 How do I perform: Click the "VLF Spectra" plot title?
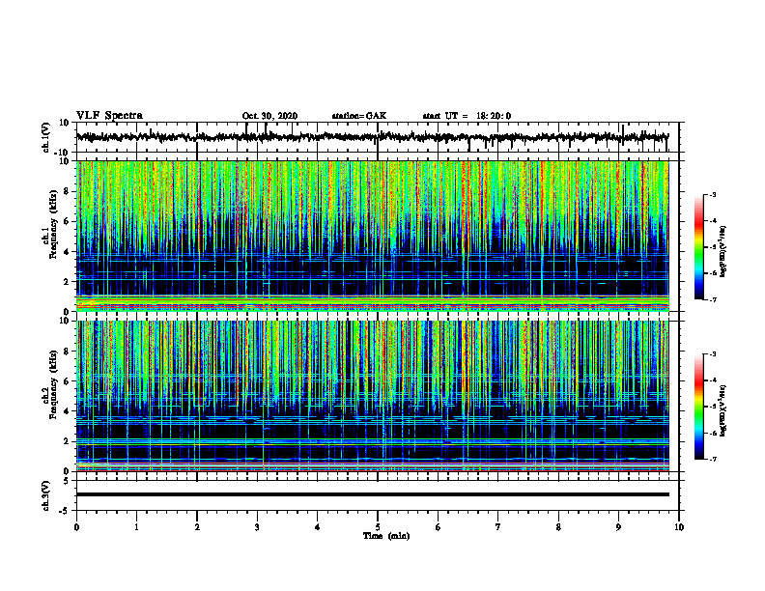tap(109, 116)
